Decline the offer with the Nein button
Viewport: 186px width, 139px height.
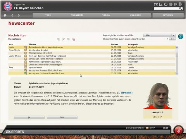coord(62,117)
